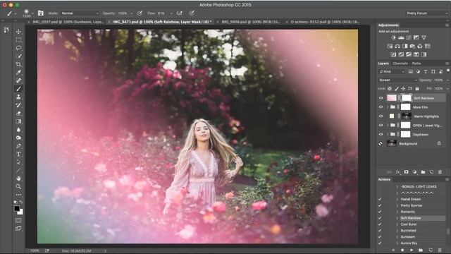Viewport: 451px width, 254px height.
Task: Select the Zoom tool
Action: (x=19, y=186)
